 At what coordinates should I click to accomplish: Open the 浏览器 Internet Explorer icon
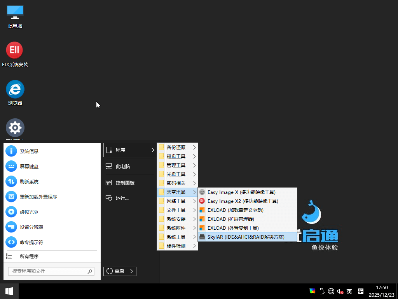click(x=15, y=93)
